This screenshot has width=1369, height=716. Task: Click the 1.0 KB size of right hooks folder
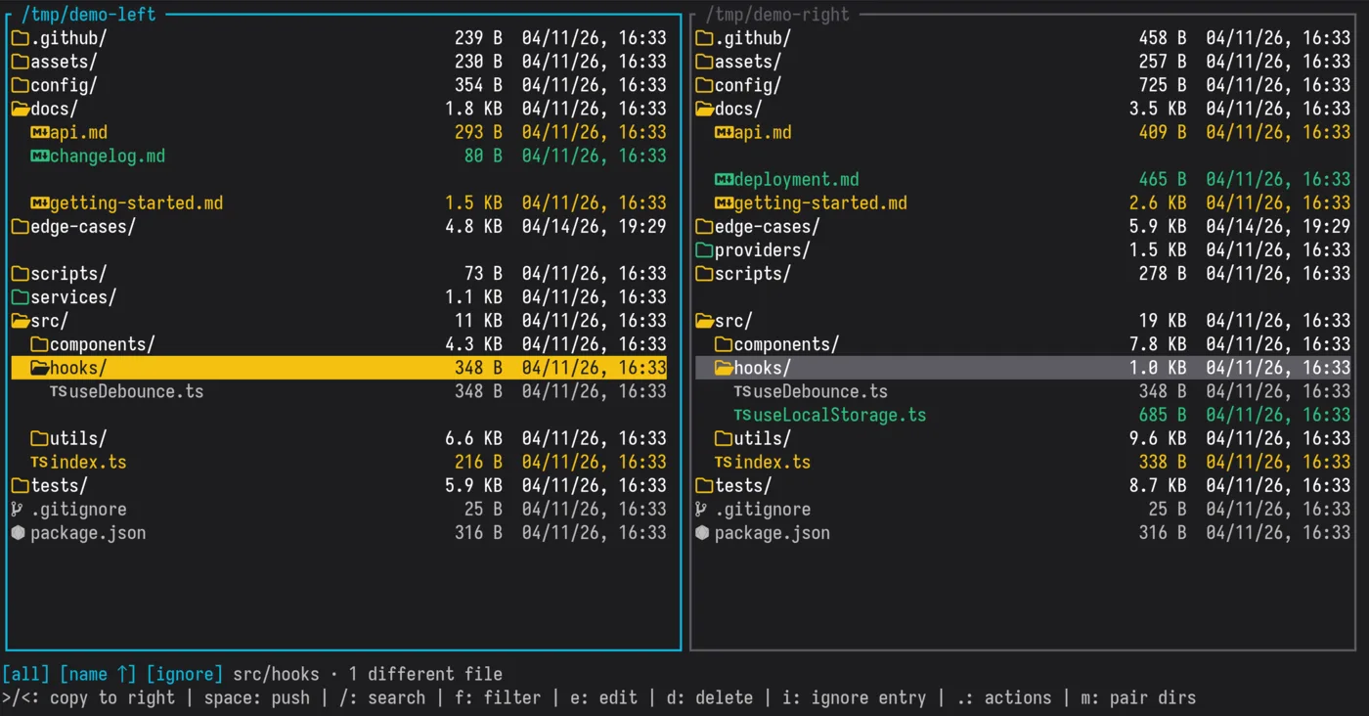click(x=1158, y=368)
